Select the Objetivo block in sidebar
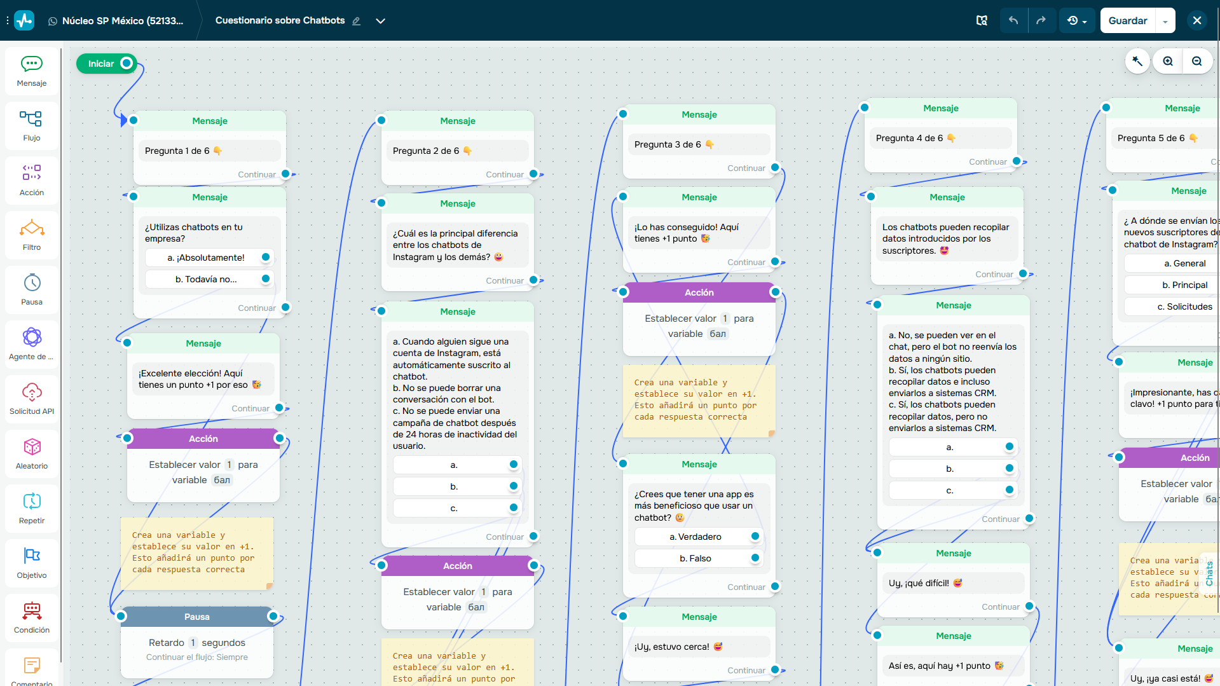This screenshot has height=686, width=1220. point(32,563)
